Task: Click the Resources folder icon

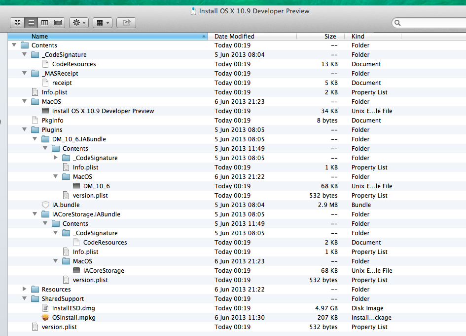Action: 35,289
